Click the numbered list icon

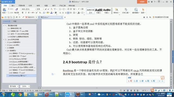64,9
